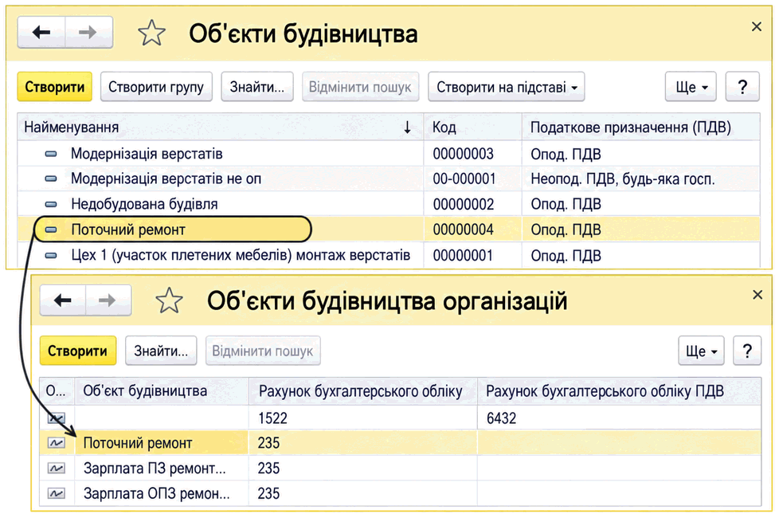The height and width of the screenshot is (518, 779).
Task: Click code 00000004 cell
Action: [x=472, y=230]
